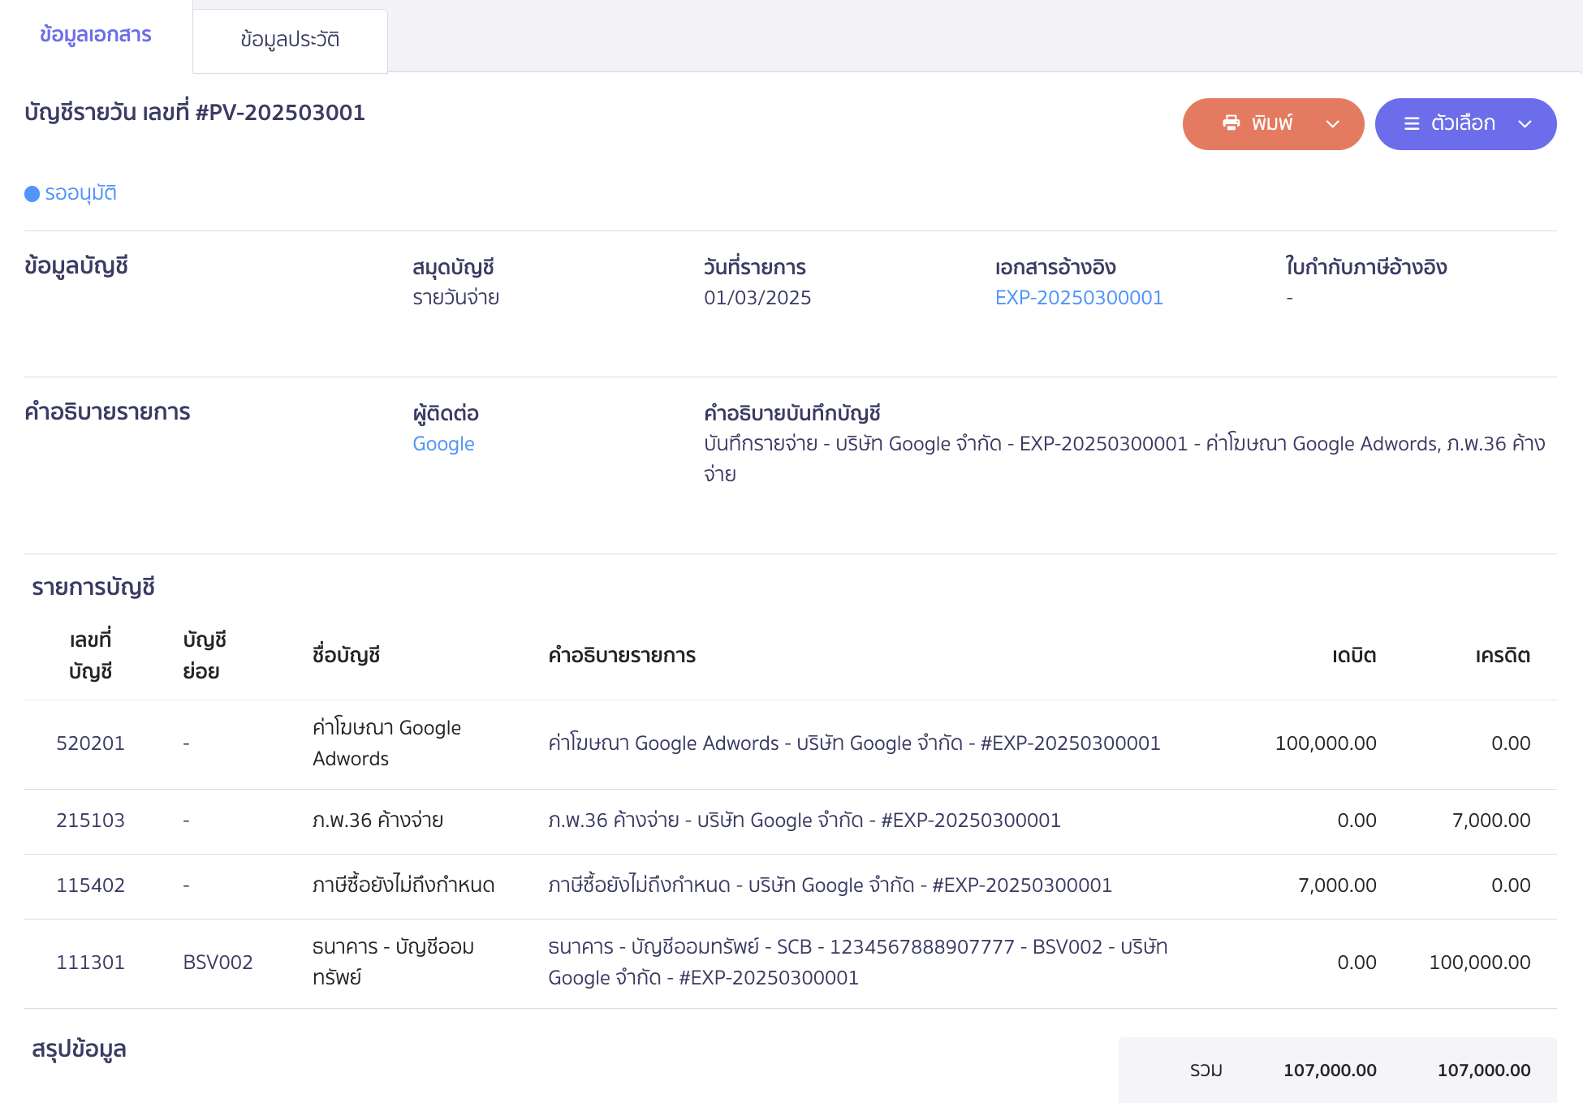
Task: Select account row 520201 Google Adwords
Action: click(x=90, y=743)
